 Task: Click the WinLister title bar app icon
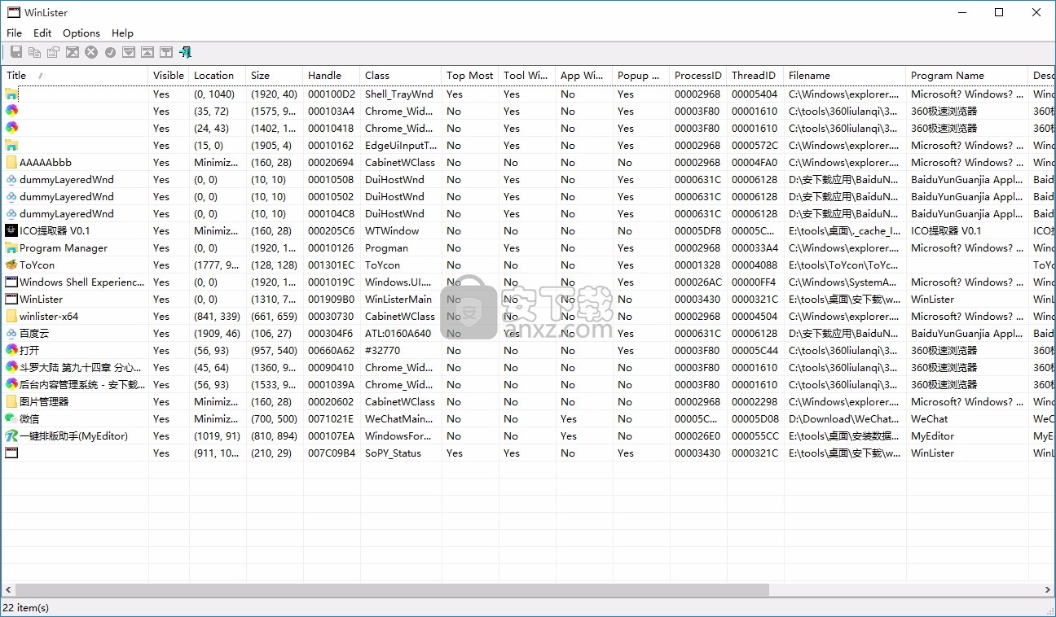coord(13,12)
